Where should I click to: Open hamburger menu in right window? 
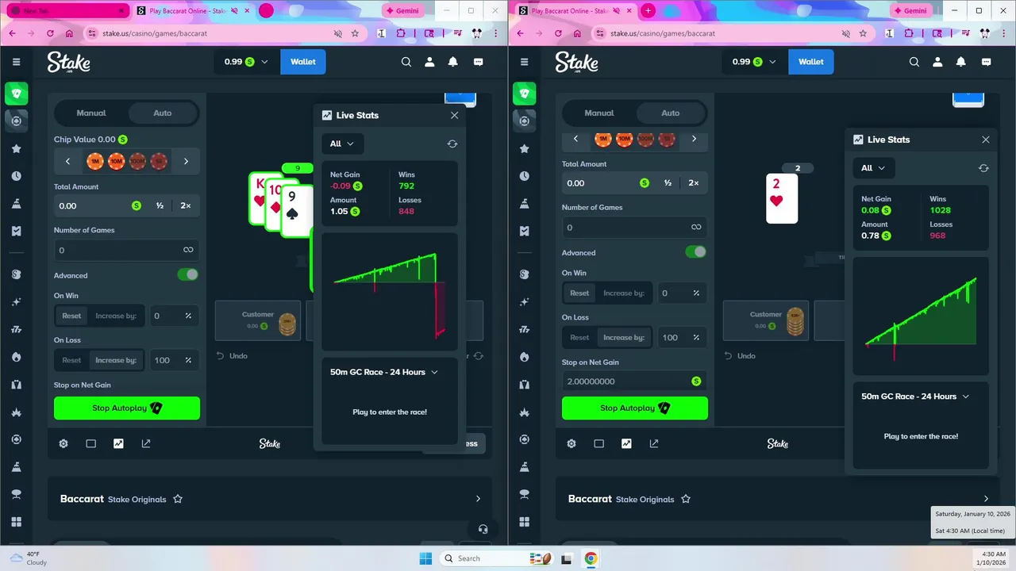(x=524, y=62)
